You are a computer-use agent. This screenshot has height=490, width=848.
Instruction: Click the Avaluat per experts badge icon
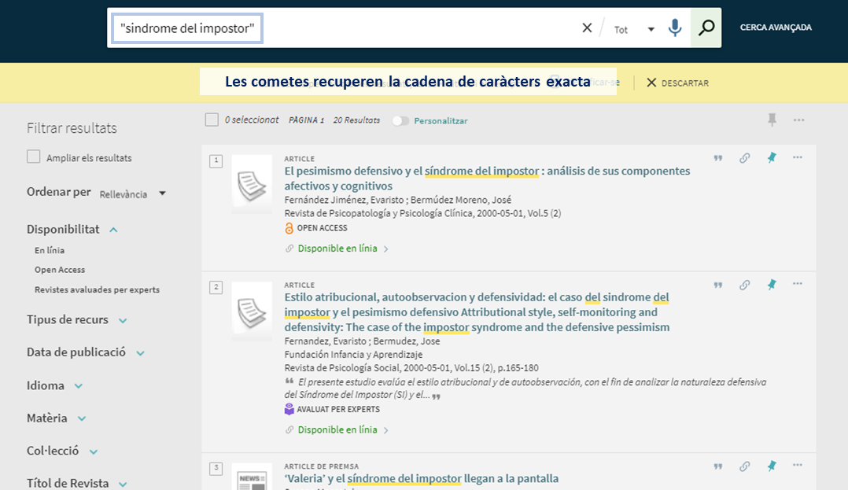click(x=289, y=409)
